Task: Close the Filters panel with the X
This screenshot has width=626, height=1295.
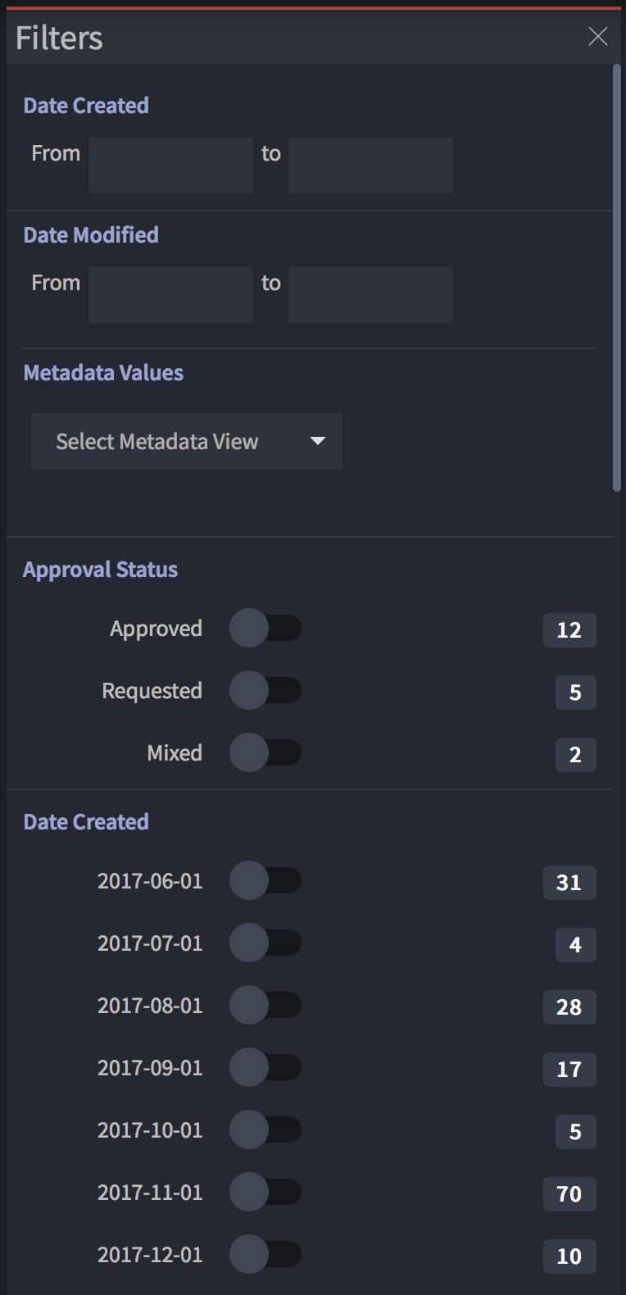Action: click(597, 37)
